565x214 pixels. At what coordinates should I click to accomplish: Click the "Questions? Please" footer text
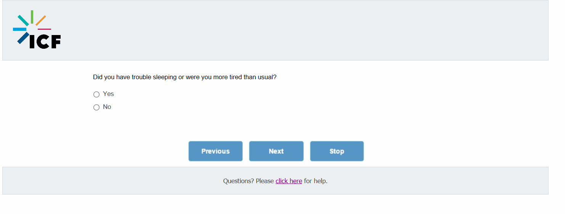248,181
